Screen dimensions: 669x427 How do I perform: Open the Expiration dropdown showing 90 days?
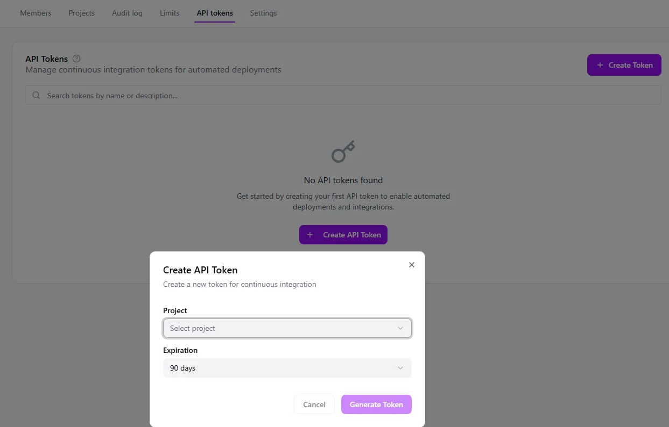pos(287,368)
